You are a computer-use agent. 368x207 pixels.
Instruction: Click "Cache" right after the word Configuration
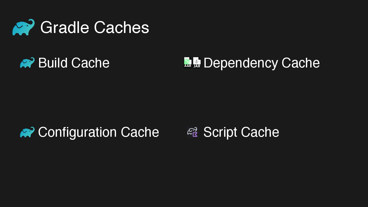[140, 132]
